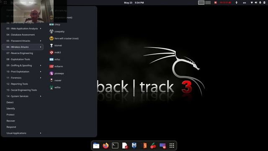
Task: Stop red recording indicator in top bar
Action: coord(216,3)
